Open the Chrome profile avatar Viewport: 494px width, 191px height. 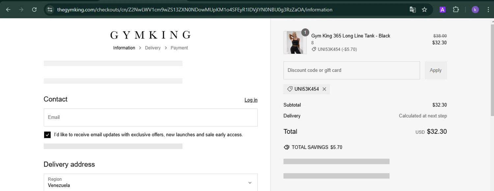tap(475, 10)
